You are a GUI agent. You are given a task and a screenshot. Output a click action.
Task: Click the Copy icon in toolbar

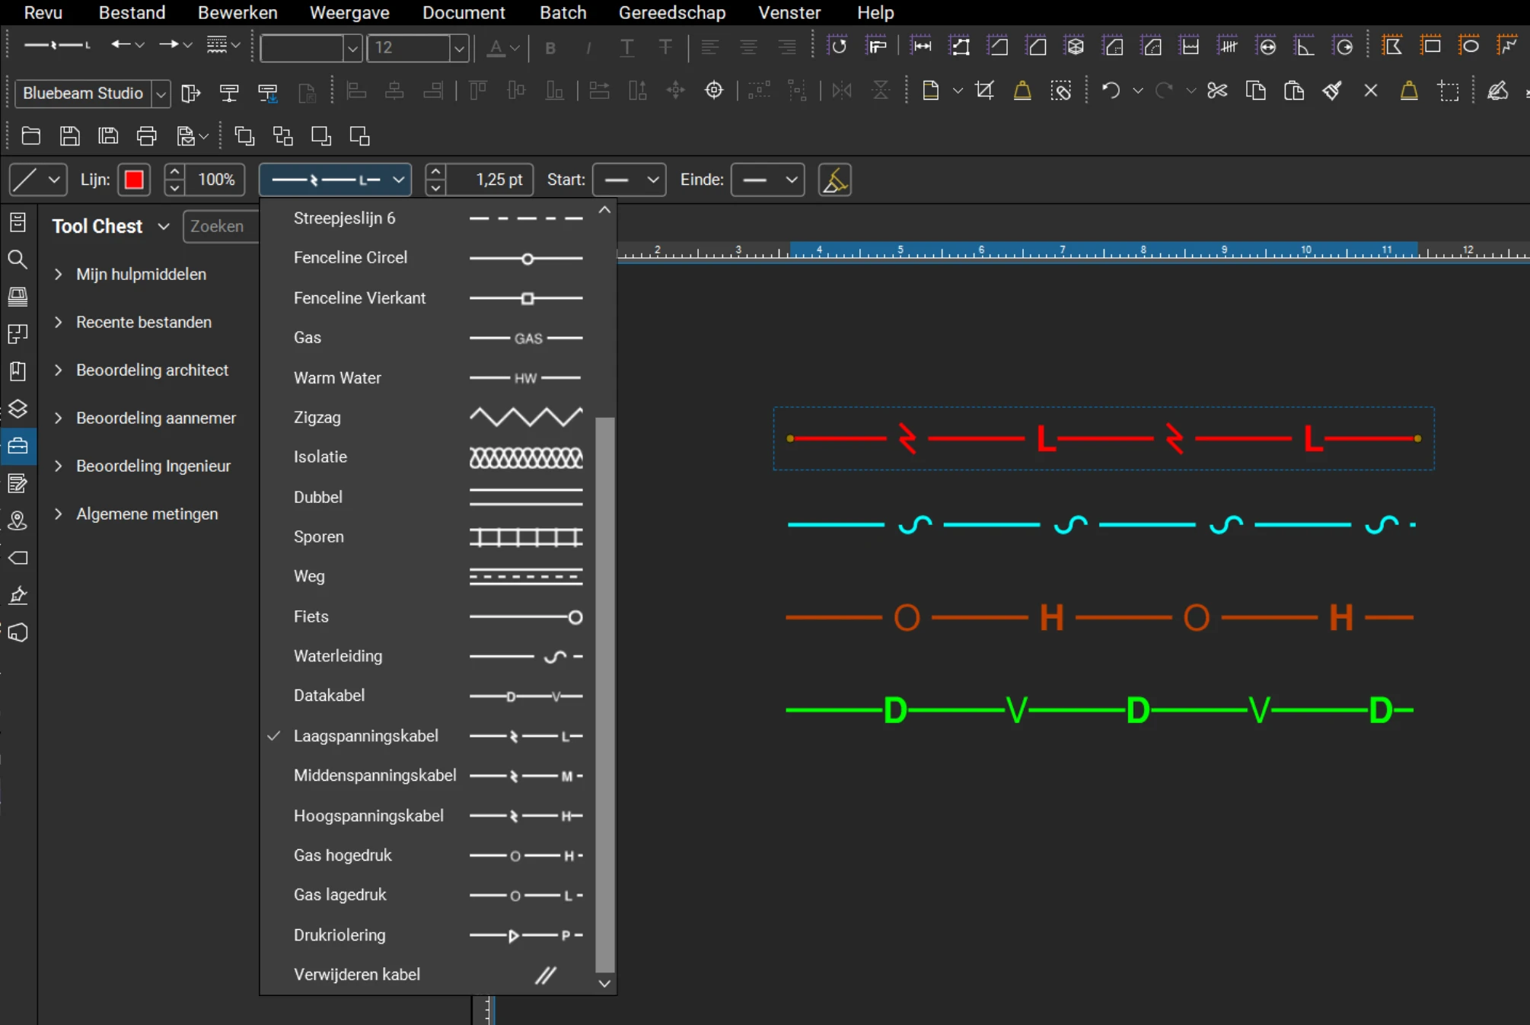pyautogui.click(x=1255, y=91)
